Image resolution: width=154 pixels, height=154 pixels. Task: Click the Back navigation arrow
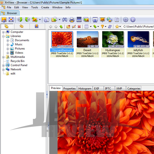point(51,27)
